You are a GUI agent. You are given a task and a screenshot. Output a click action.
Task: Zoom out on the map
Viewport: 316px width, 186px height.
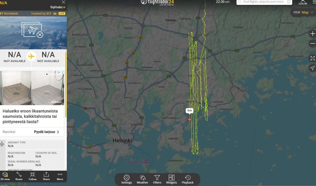click(312, 43)
